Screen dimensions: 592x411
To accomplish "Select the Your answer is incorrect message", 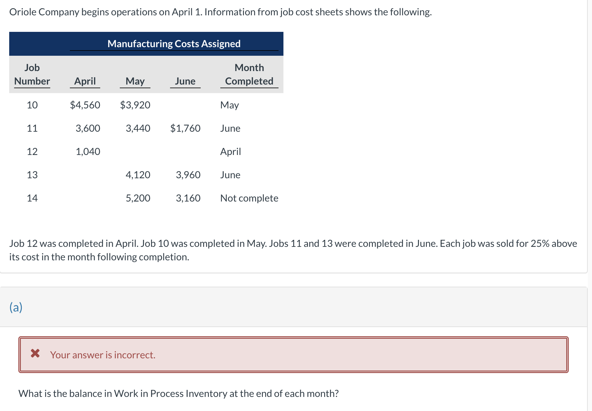I will point(102,355).
